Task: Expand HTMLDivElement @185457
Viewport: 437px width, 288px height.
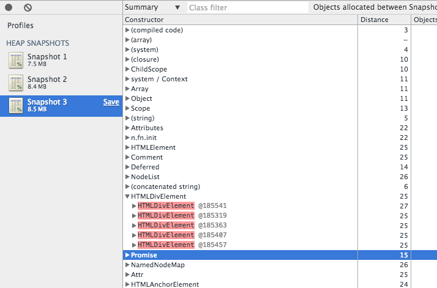Action: [x=134, y=245]
